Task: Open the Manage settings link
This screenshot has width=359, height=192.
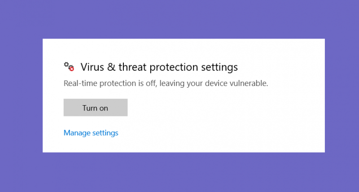Action: pos(91,133)
